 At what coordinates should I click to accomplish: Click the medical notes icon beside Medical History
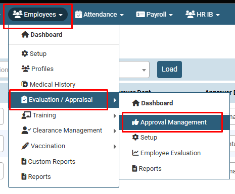point(25,84)
